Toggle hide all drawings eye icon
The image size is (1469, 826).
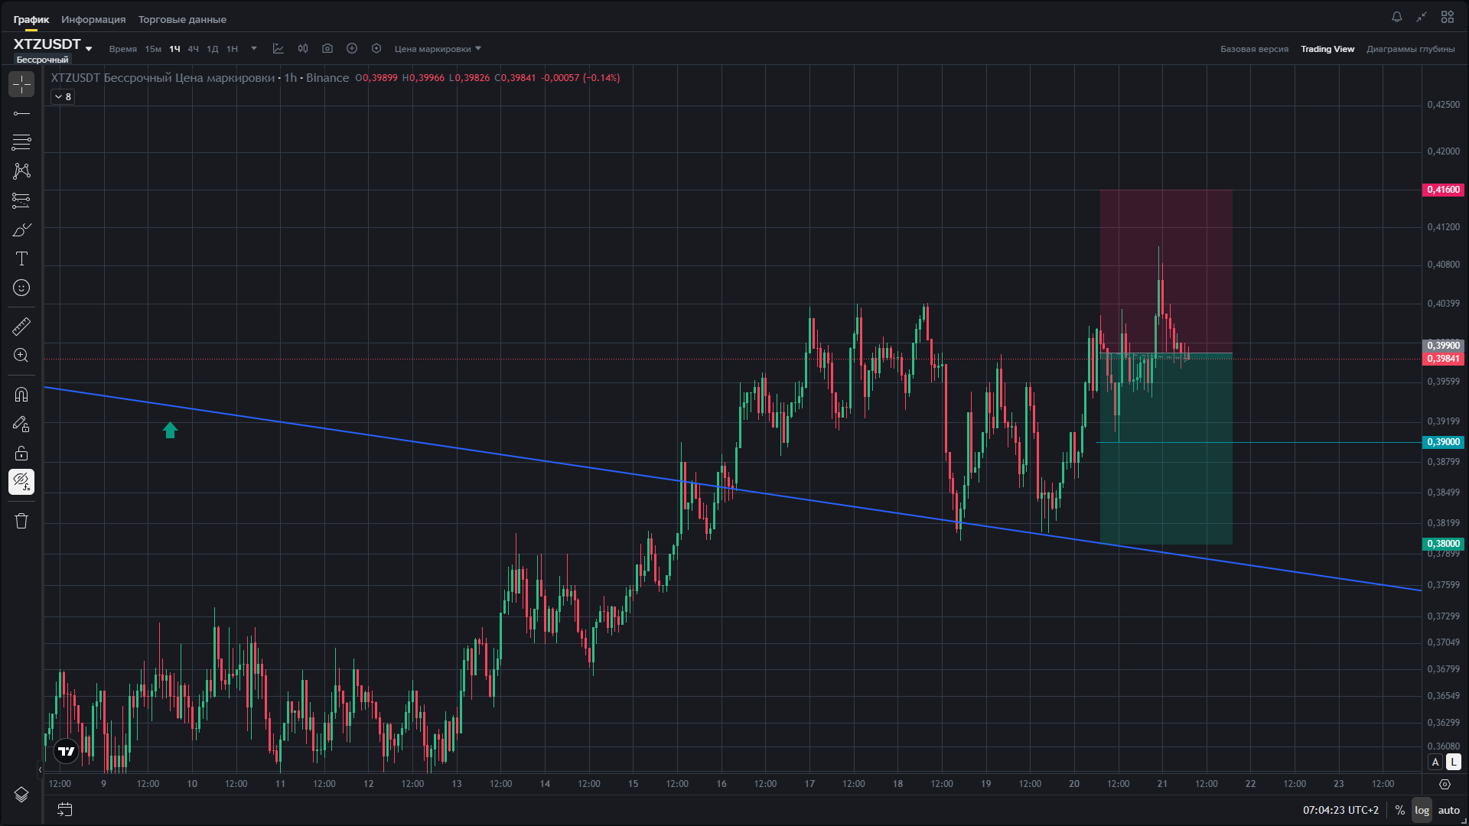(21, 482)
